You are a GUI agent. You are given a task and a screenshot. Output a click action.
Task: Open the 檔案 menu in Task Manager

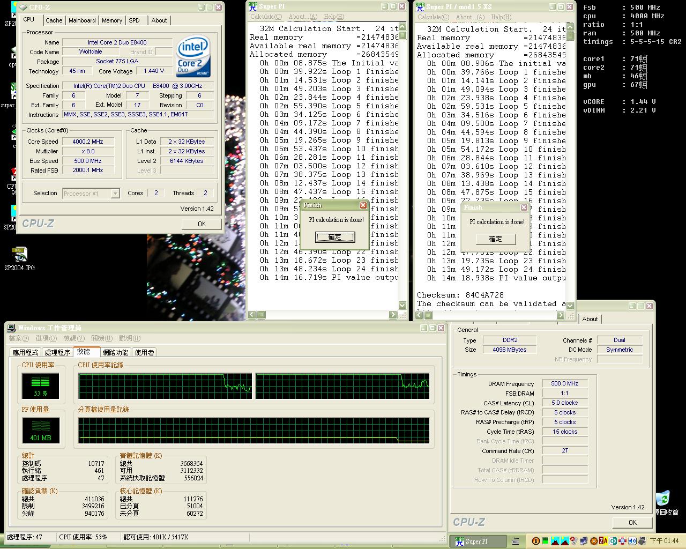coord(19,338)
